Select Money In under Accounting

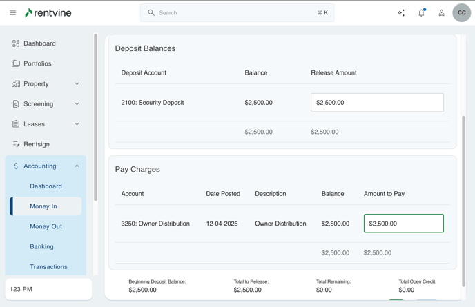click(43, 206)
